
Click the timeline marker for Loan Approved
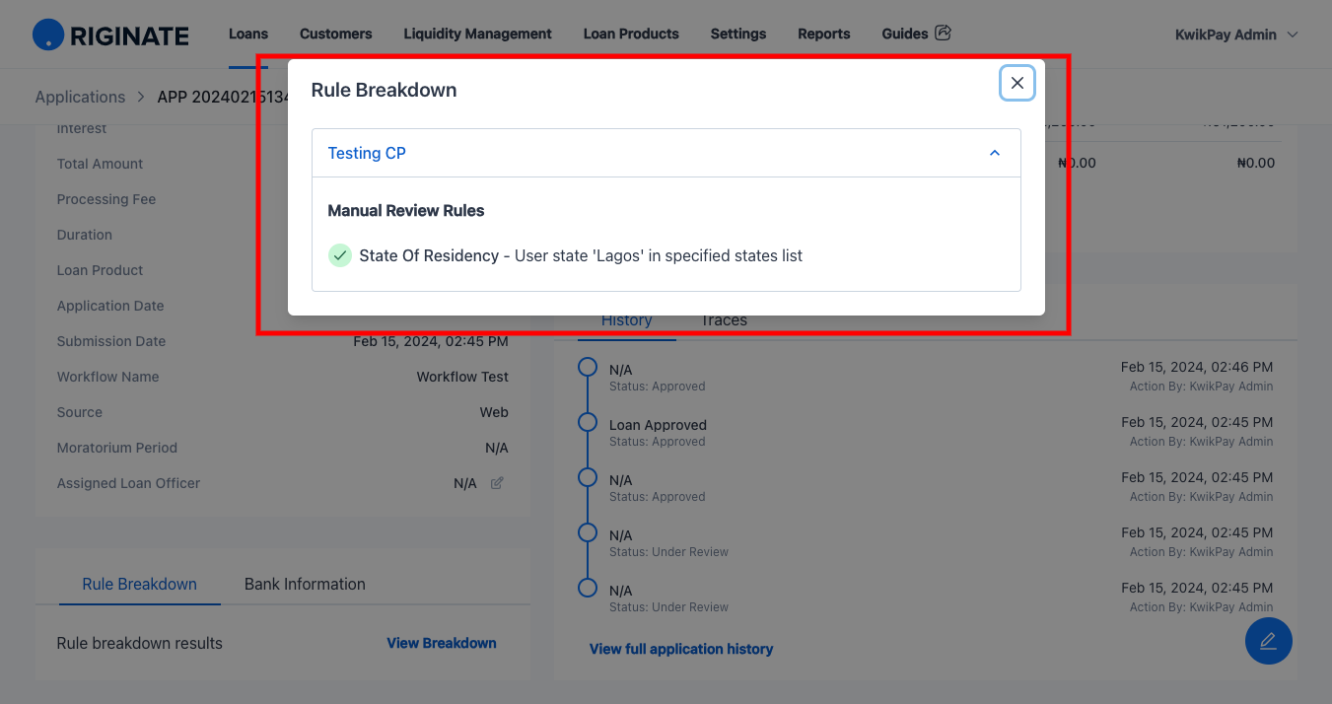click(x=588, y=422)
